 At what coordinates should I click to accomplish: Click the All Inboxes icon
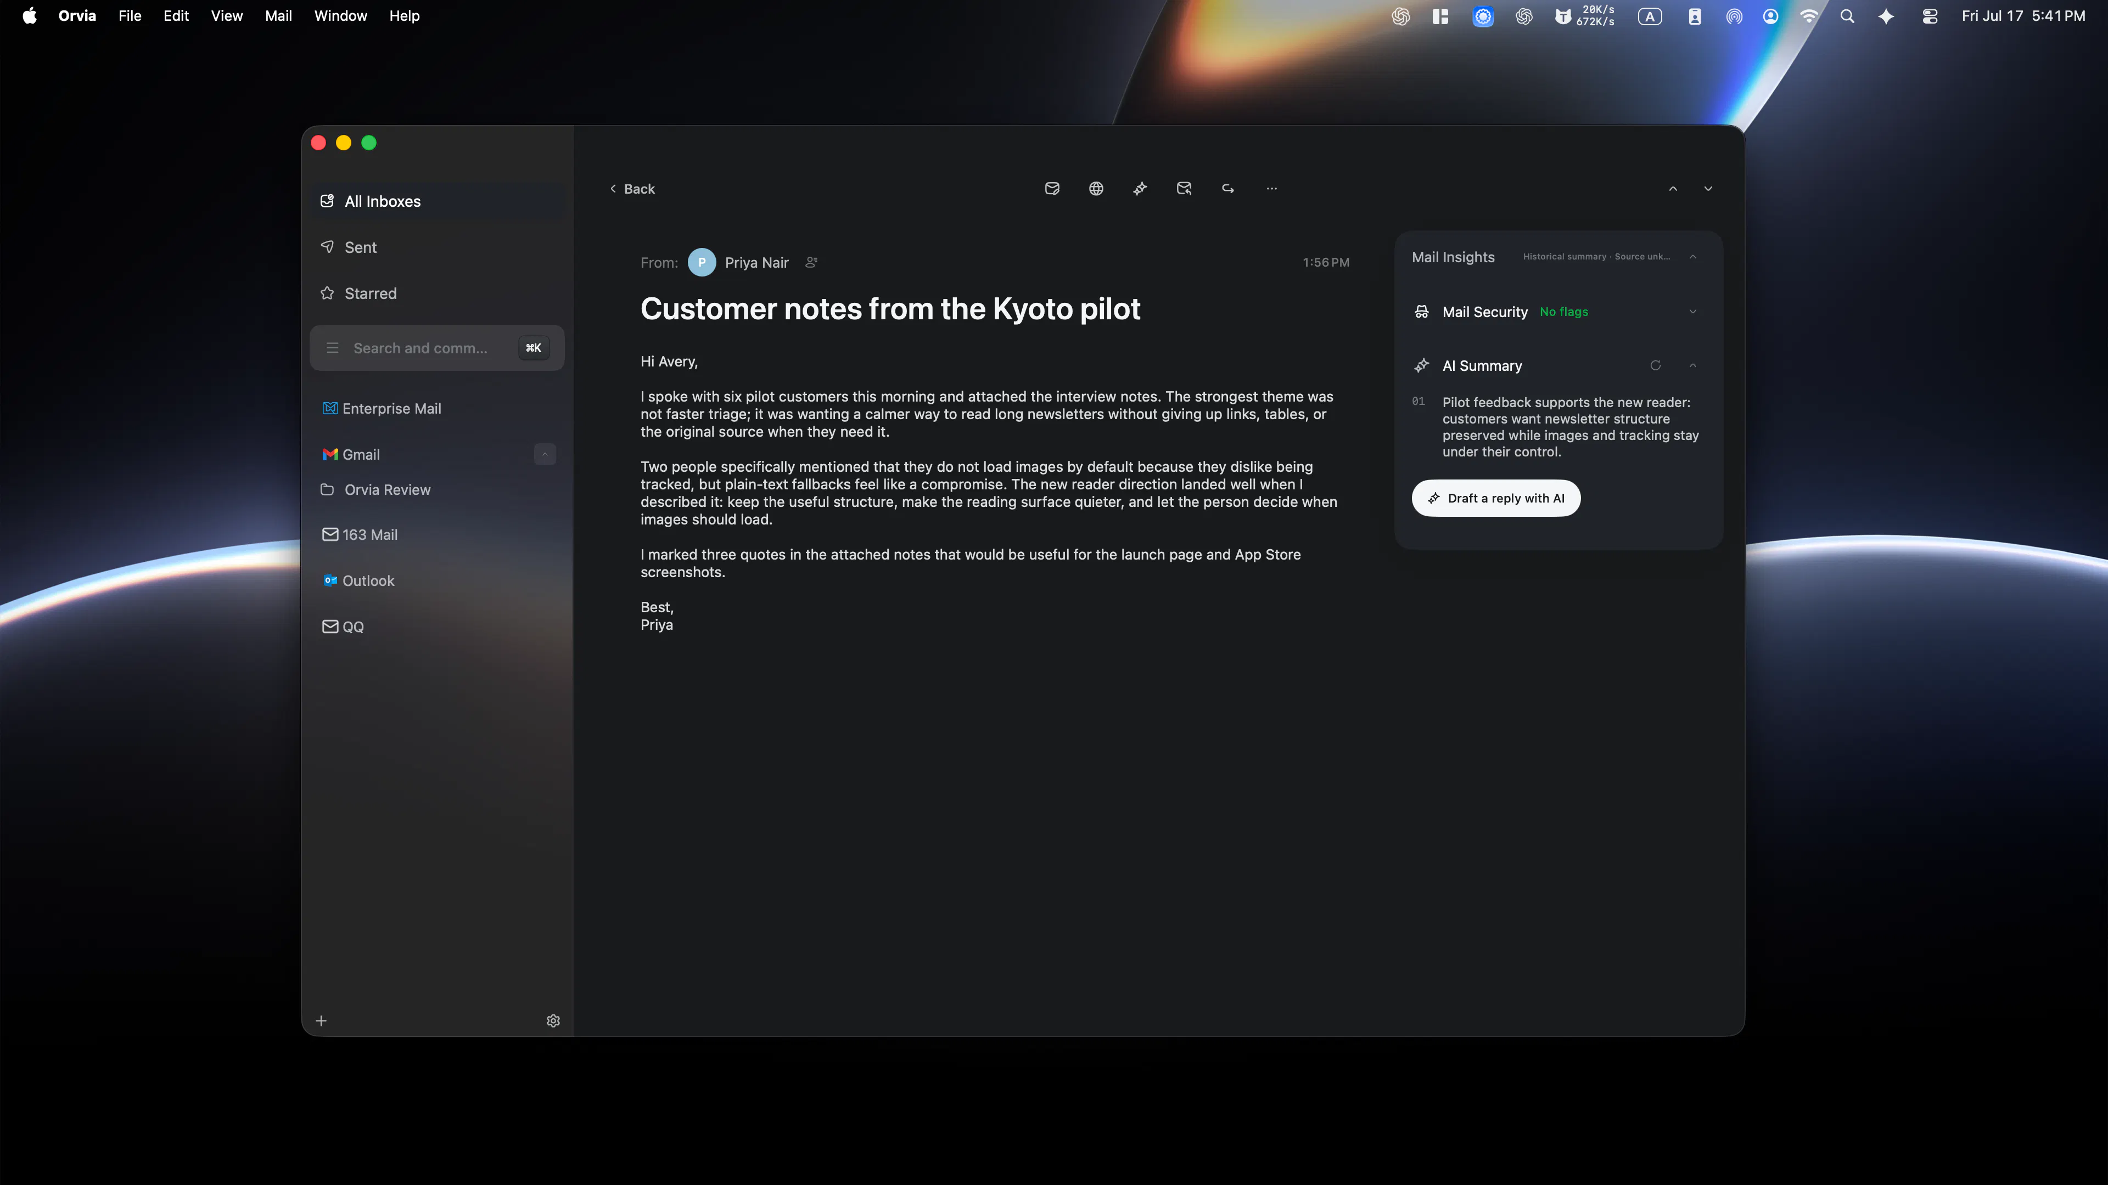click(327, 201)
